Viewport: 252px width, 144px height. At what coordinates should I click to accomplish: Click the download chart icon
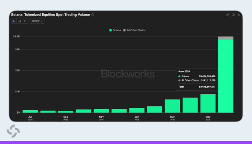239,14
